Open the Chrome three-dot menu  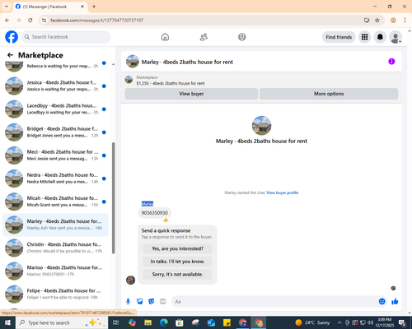405,21
